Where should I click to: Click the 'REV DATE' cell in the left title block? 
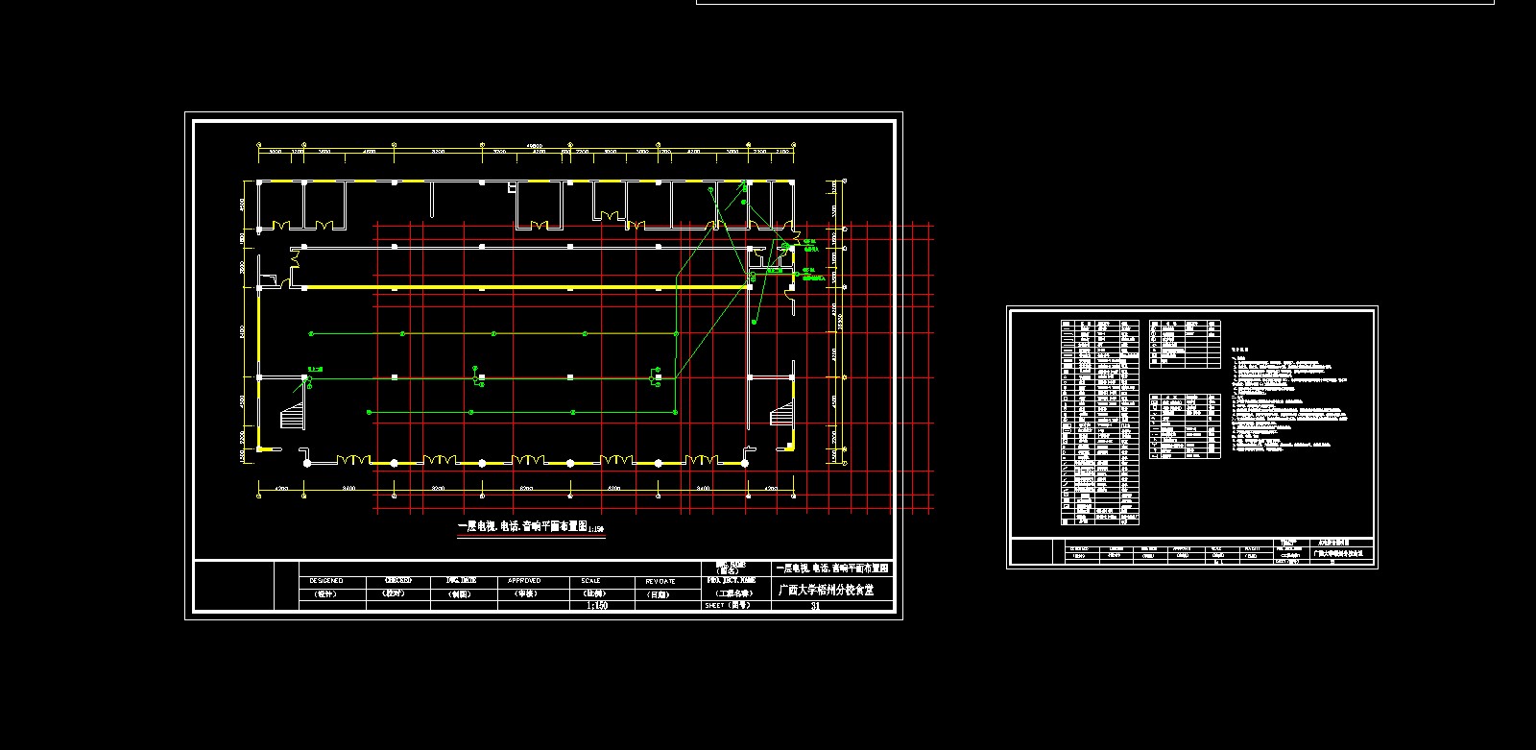666,581
